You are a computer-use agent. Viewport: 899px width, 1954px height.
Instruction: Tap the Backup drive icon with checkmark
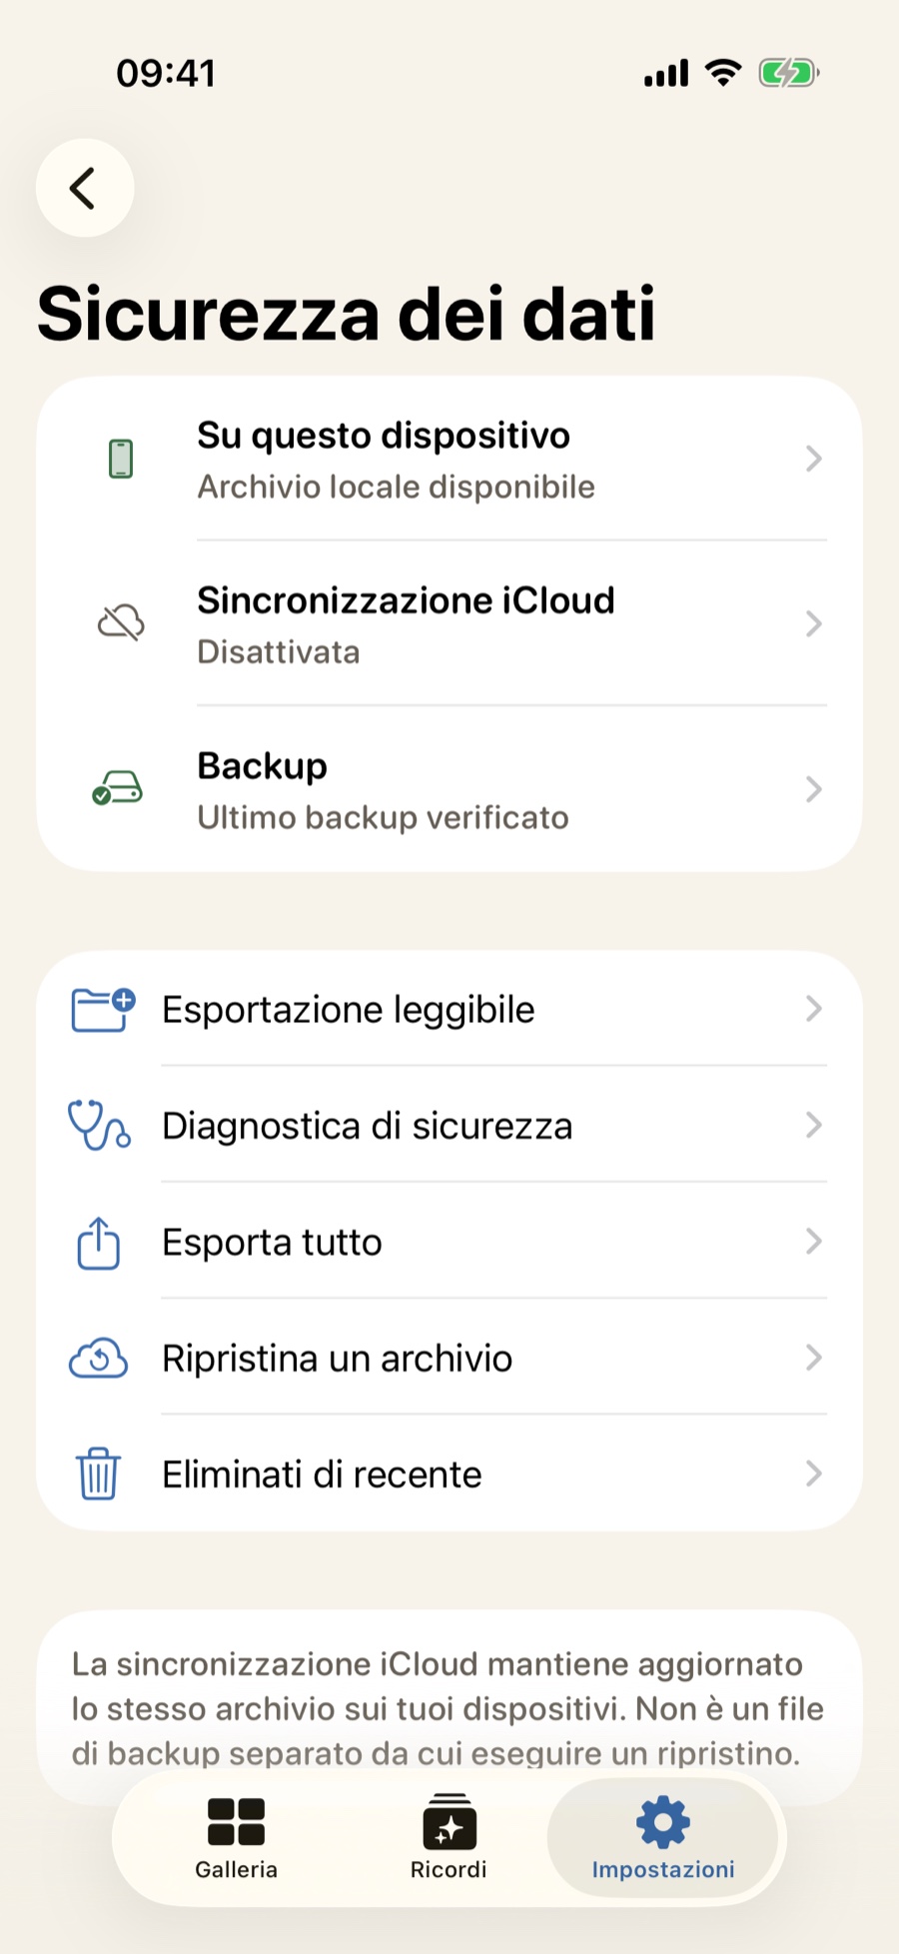[x=118, y=788]
